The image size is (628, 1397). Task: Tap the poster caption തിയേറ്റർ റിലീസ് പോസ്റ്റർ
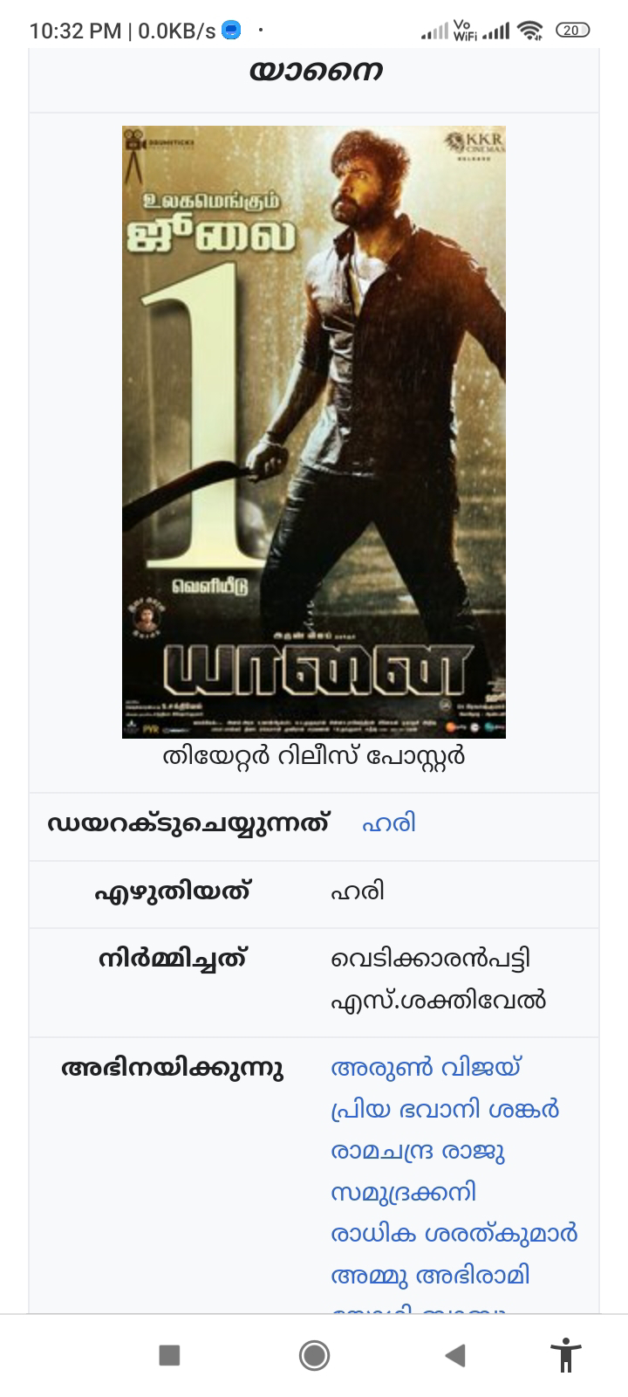pos(314,756)
